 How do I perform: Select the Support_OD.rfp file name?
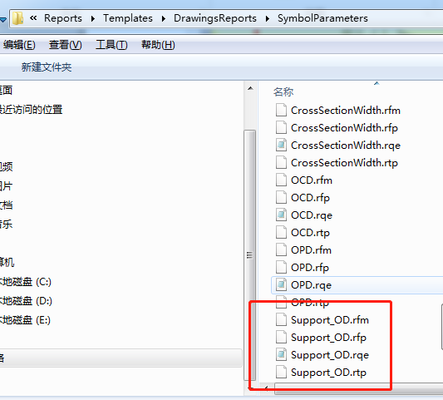coord(328,338)
